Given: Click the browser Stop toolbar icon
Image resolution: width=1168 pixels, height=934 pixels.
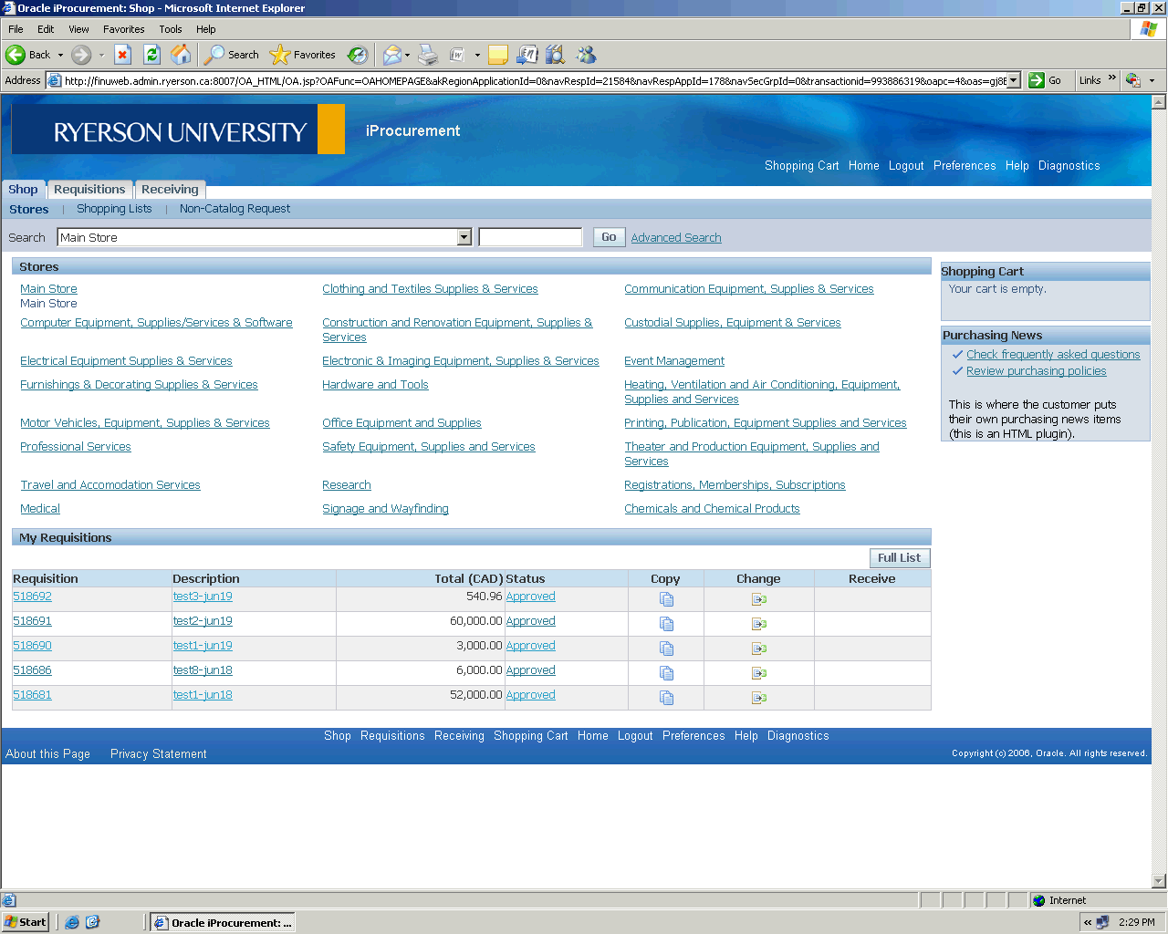Looking at the screenshot, I should 122,55.
